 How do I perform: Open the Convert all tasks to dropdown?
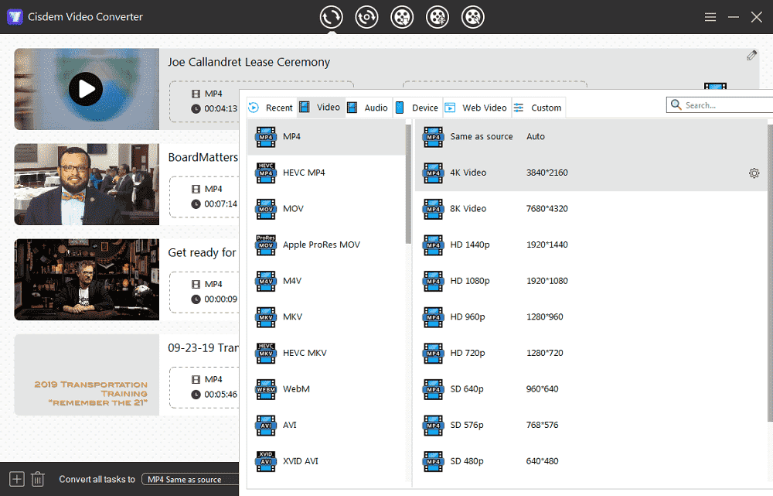coord(190,479)
